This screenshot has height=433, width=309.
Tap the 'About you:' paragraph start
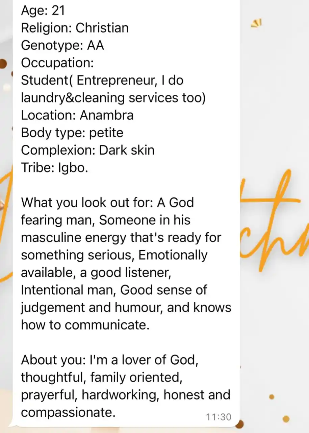[x=54, y=360]
